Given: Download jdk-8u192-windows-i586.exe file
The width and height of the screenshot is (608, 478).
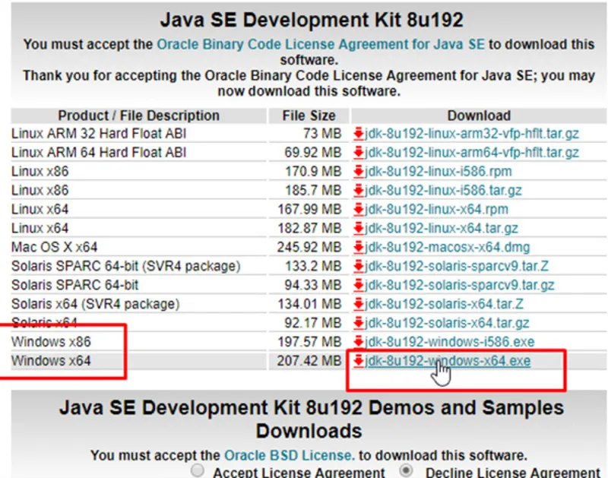Looking at the screenshot, I should tap(449, 342).
